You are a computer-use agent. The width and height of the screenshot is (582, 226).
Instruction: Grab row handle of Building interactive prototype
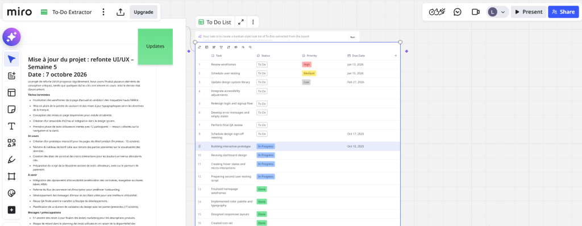click(199, 147)
